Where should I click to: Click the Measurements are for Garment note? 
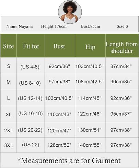[x=69, y=160]
